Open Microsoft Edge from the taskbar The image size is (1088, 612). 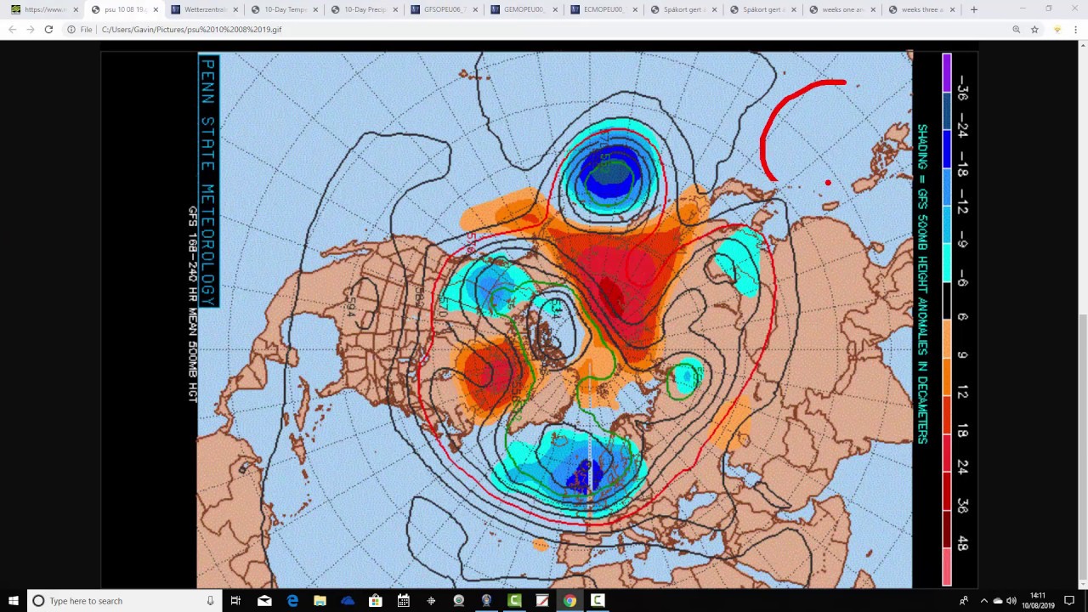(x=292, y=601)
